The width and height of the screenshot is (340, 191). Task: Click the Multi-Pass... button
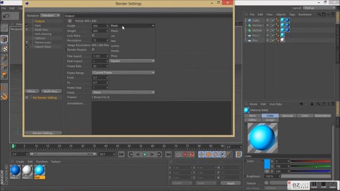coord(52,91)
